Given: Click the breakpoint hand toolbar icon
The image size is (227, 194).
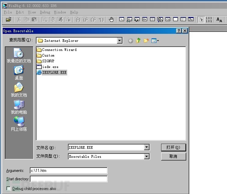Looking at the screenshot, I should click(111, 19).
